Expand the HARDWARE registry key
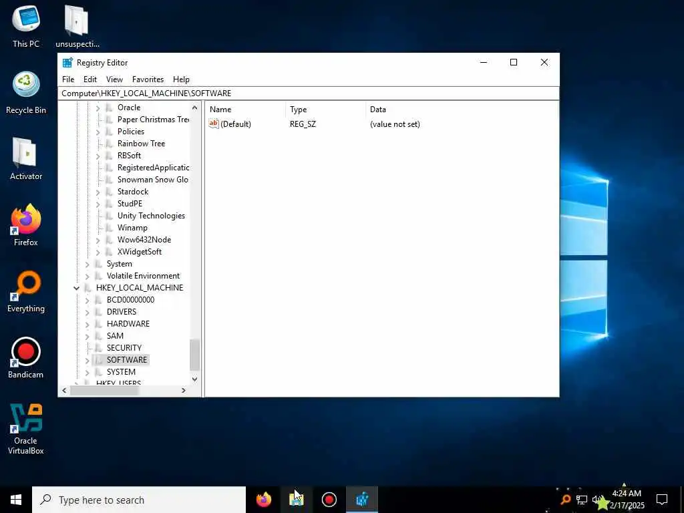The height and width of the screenshot is (513, 684). (87, 324)
